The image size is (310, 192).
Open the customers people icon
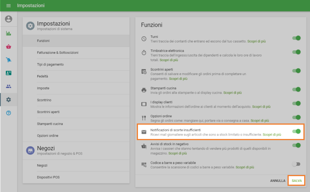click(9, 86)
